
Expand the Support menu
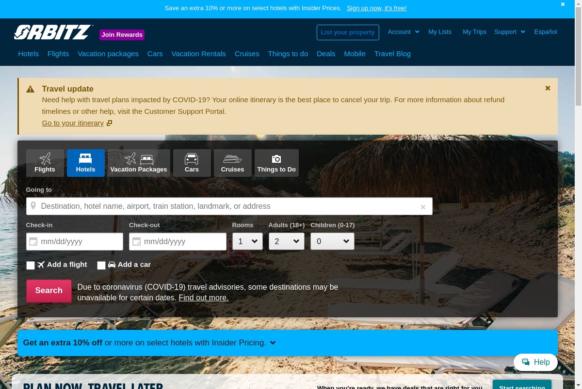pyautogui.click(x=510, y=32)
